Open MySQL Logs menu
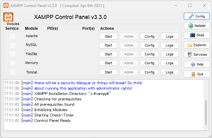The height and width of the screenshot is (138, 212). tap(170, 45)
